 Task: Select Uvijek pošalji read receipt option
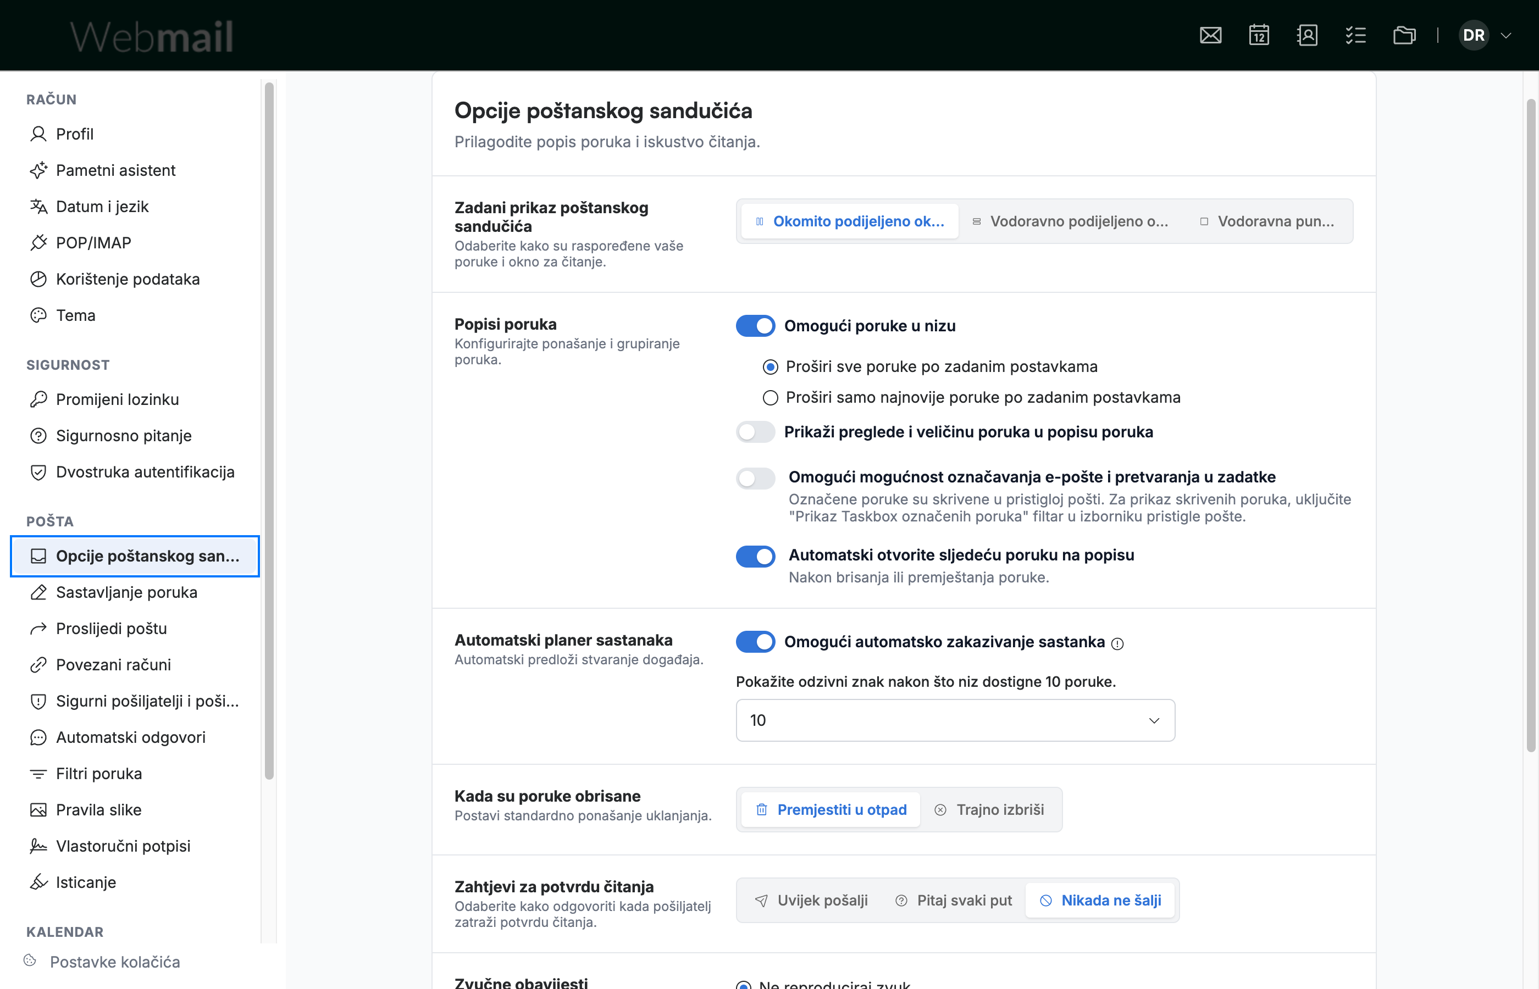pyautogui.click(x=811, y=901)
